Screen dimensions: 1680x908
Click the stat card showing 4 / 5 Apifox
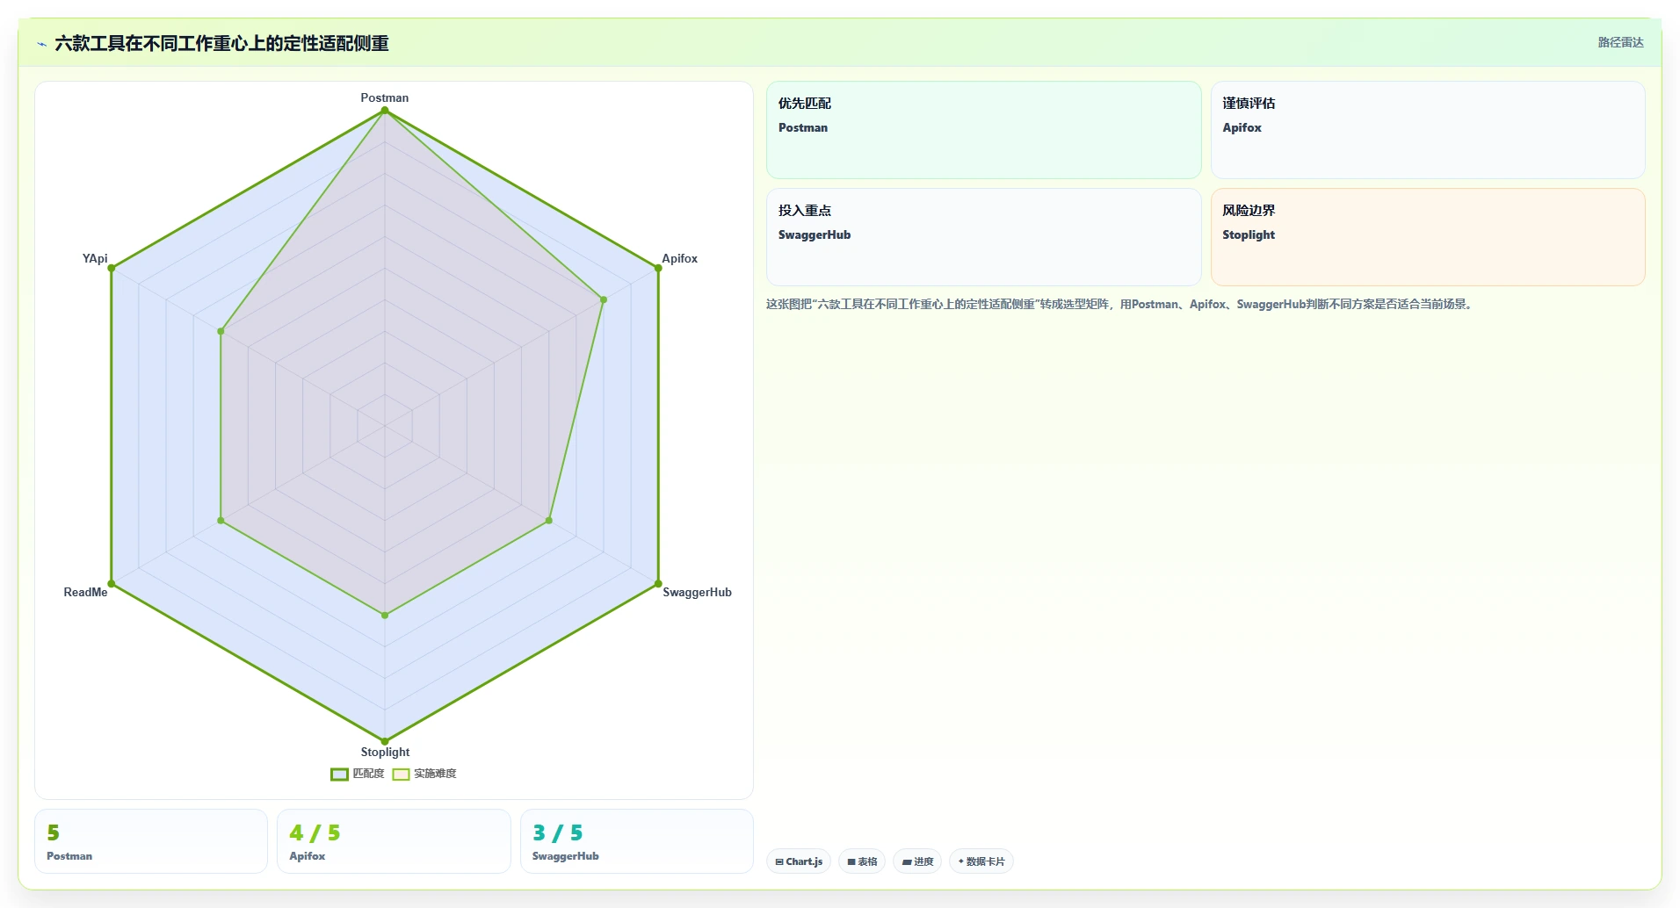tap(394, 841)
